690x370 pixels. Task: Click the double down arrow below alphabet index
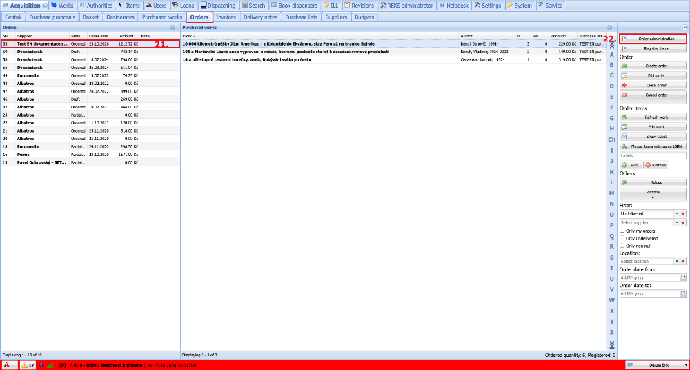pos(611,344)
